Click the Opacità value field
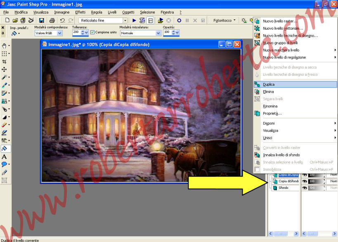The height and width of the screenshot is (242, 338). [x=167, y=32]
